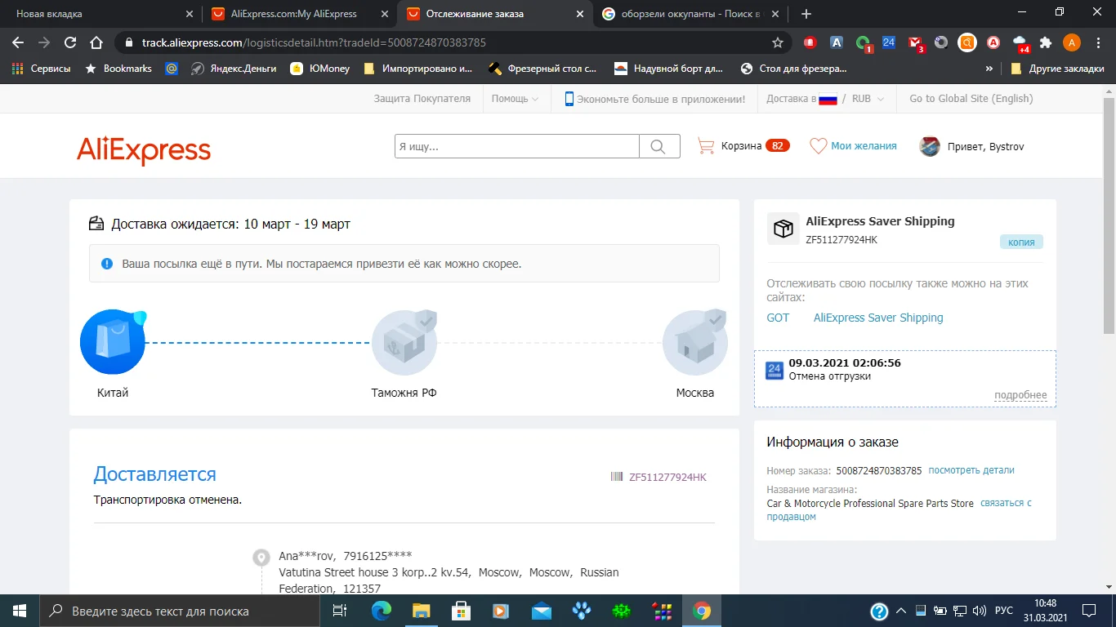The image size is (1116, 627).
Task: Open the Привет, Bystrov account menu
Action: click(971, 146)
